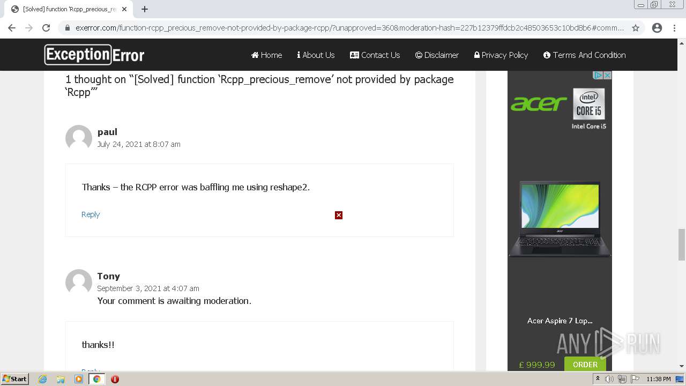Bookmark this page with the star icon
This screenshot has width=686, height=386.
(636, 28)
